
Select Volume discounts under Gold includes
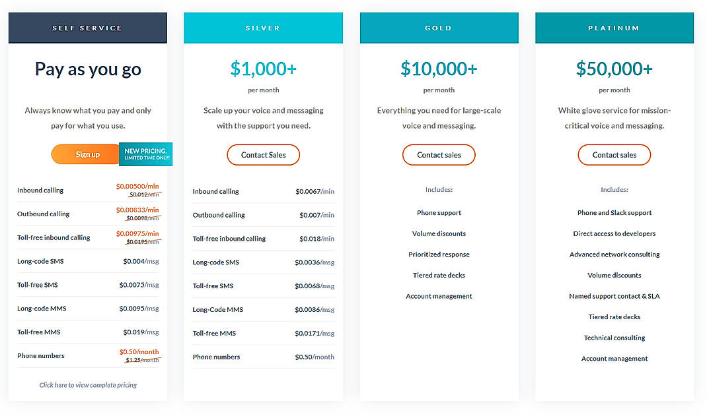[x=439, y=233]
